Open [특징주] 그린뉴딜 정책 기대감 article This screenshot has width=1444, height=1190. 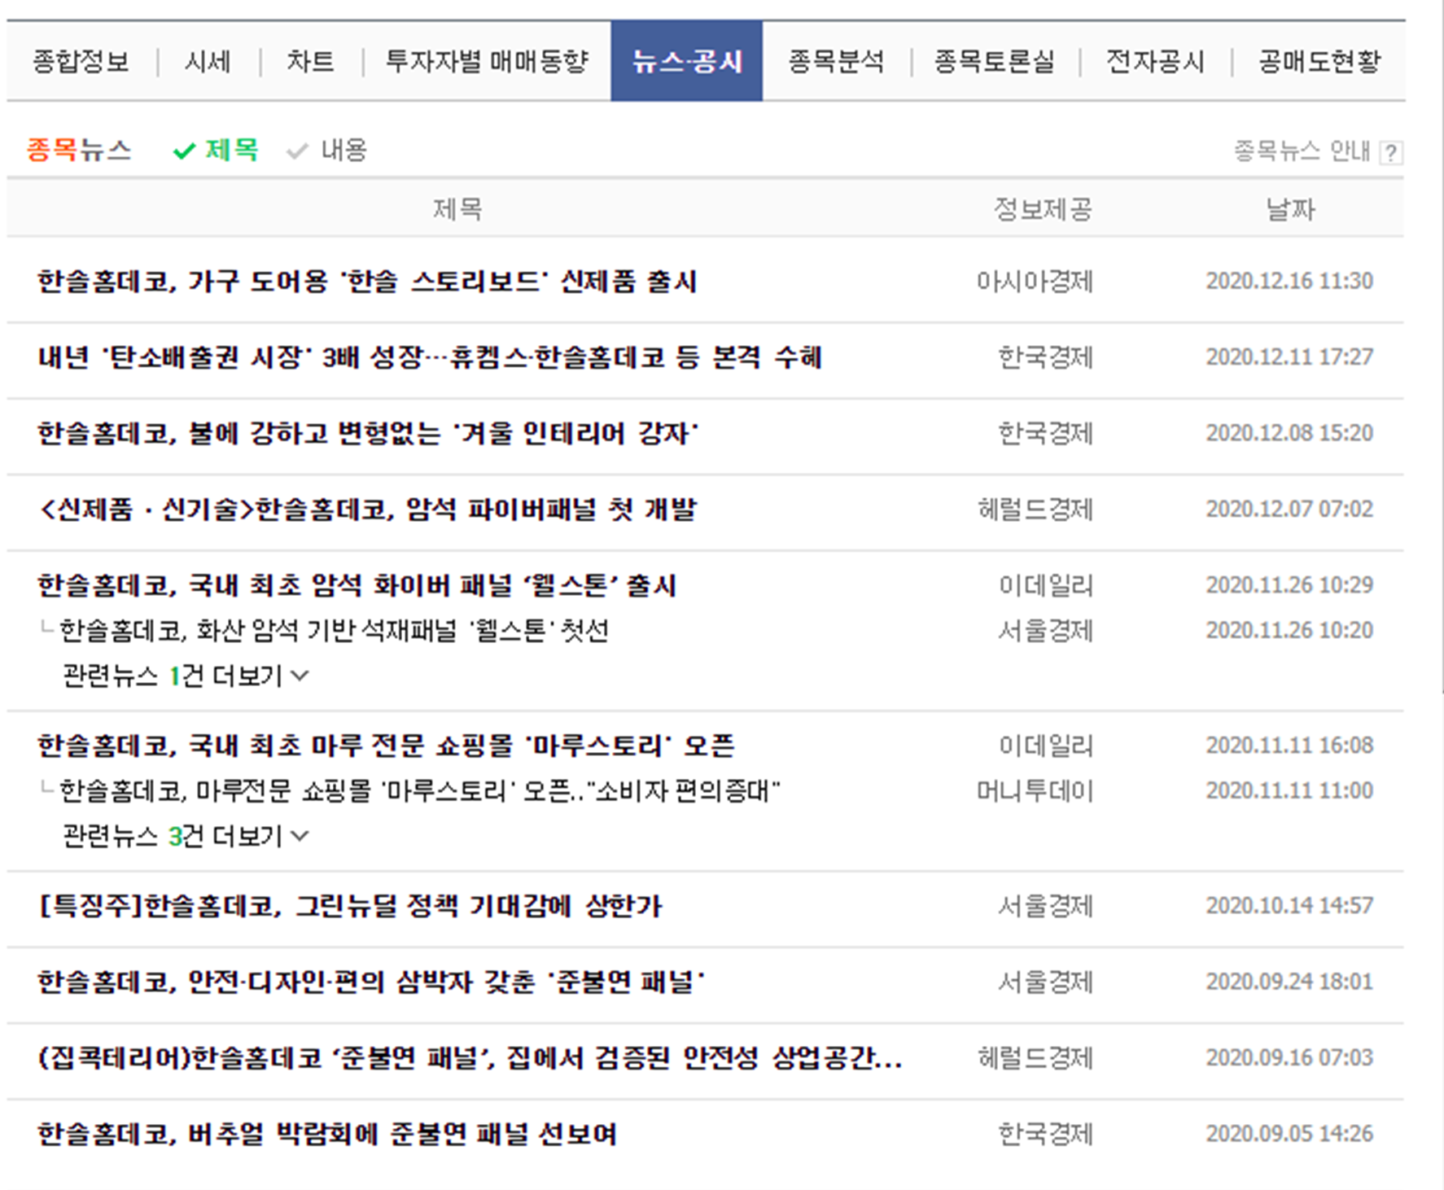pos(350,906)
